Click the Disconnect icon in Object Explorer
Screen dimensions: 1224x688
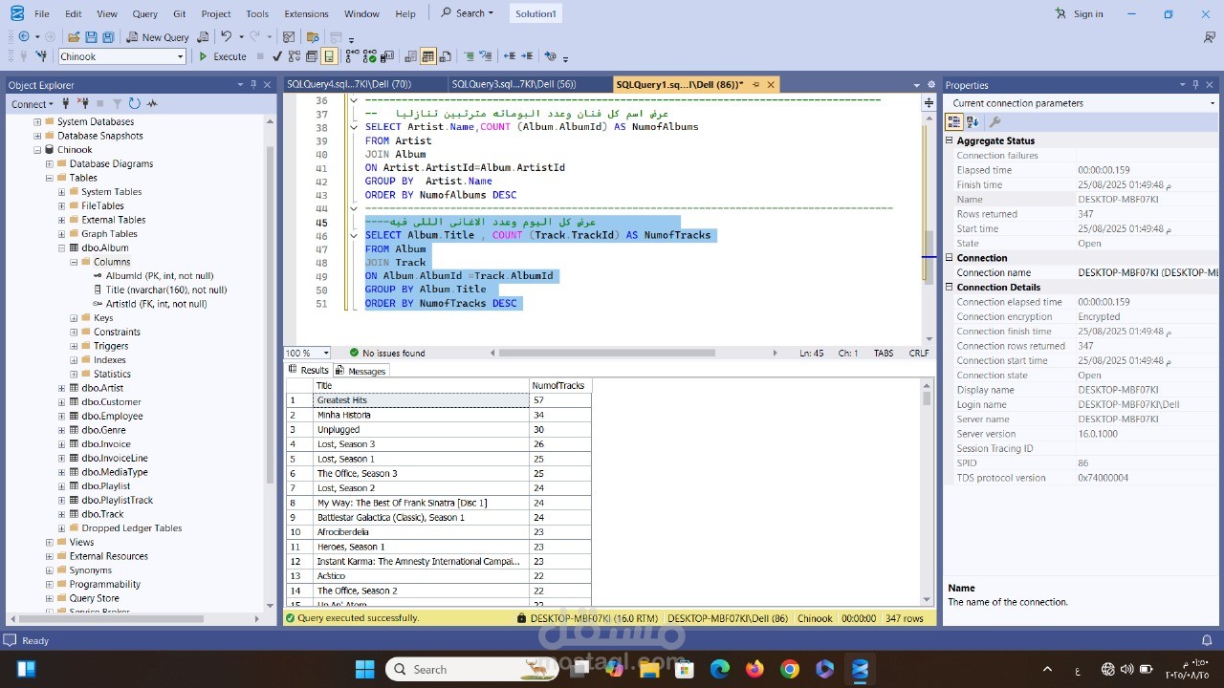pyautogui.click(x=83, y=104)
